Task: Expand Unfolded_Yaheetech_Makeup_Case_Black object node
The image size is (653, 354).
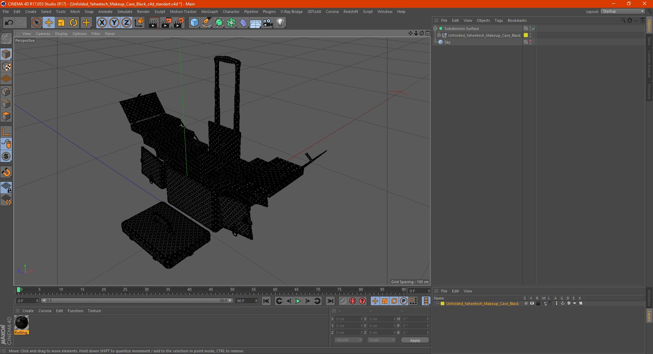Action: click(x=439, y=35)
